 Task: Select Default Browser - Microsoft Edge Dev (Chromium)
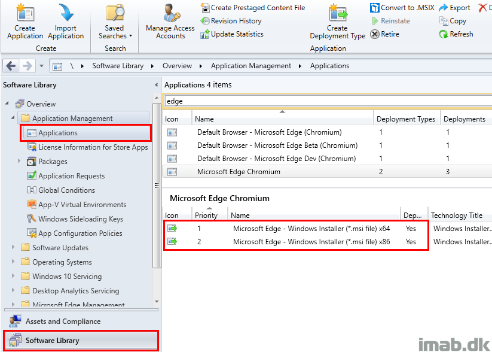pos(327,159)
